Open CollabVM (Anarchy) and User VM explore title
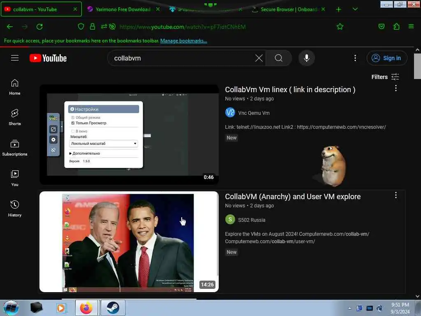The width and height of the screenshot is (421, 316). point(293,196)
